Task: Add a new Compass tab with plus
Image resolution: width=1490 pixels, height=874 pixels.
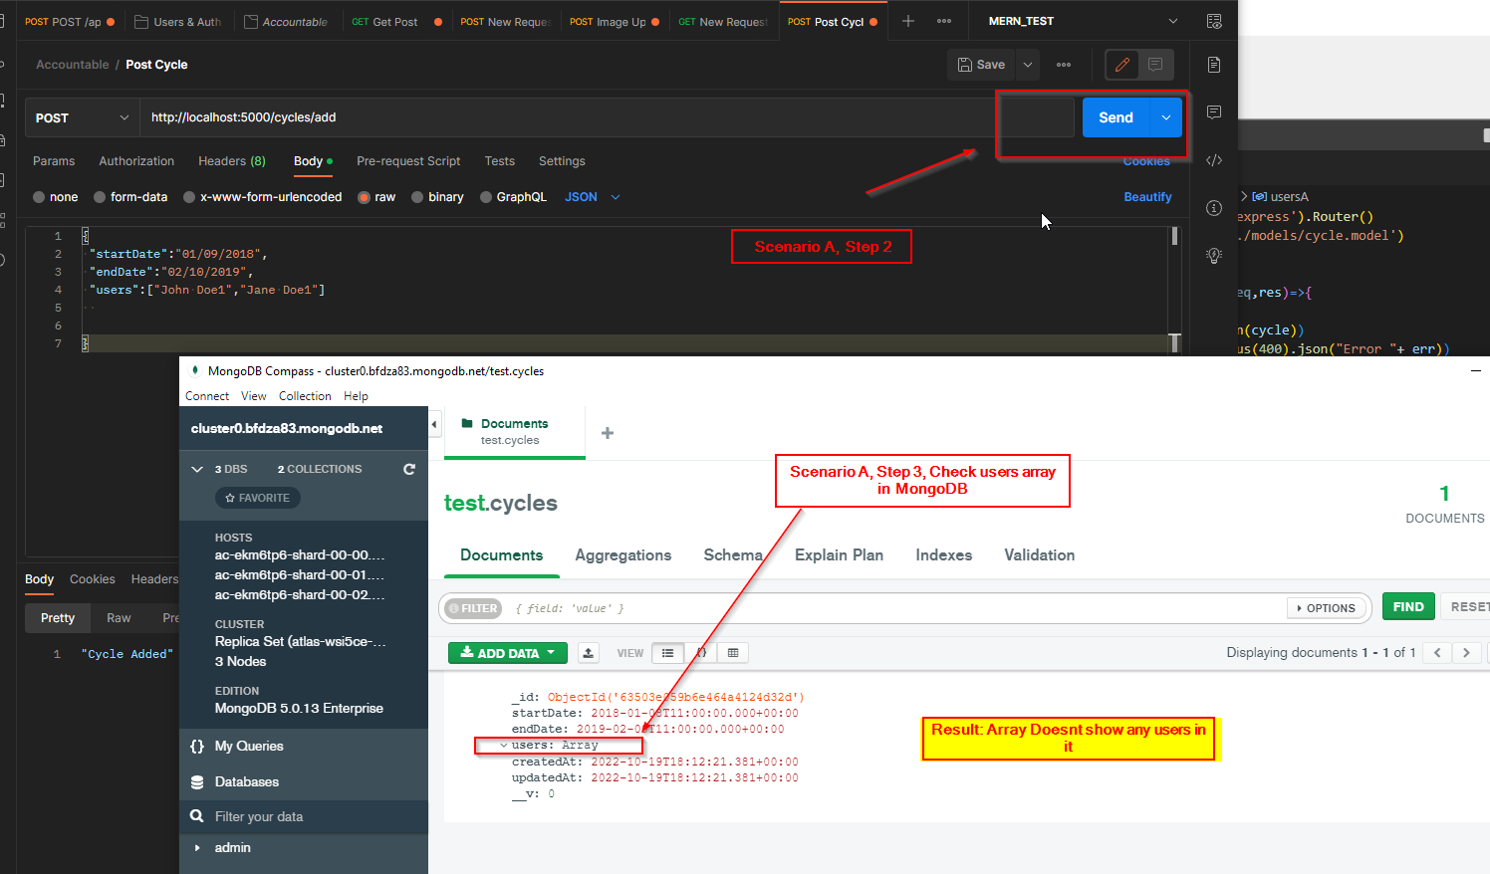Action: 608,433
